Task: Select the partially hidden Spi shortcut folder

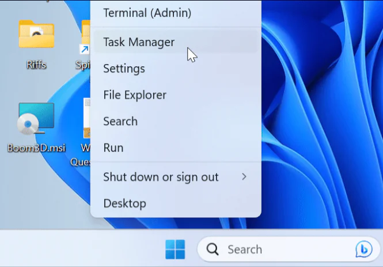Action: [x=85, y=37]
